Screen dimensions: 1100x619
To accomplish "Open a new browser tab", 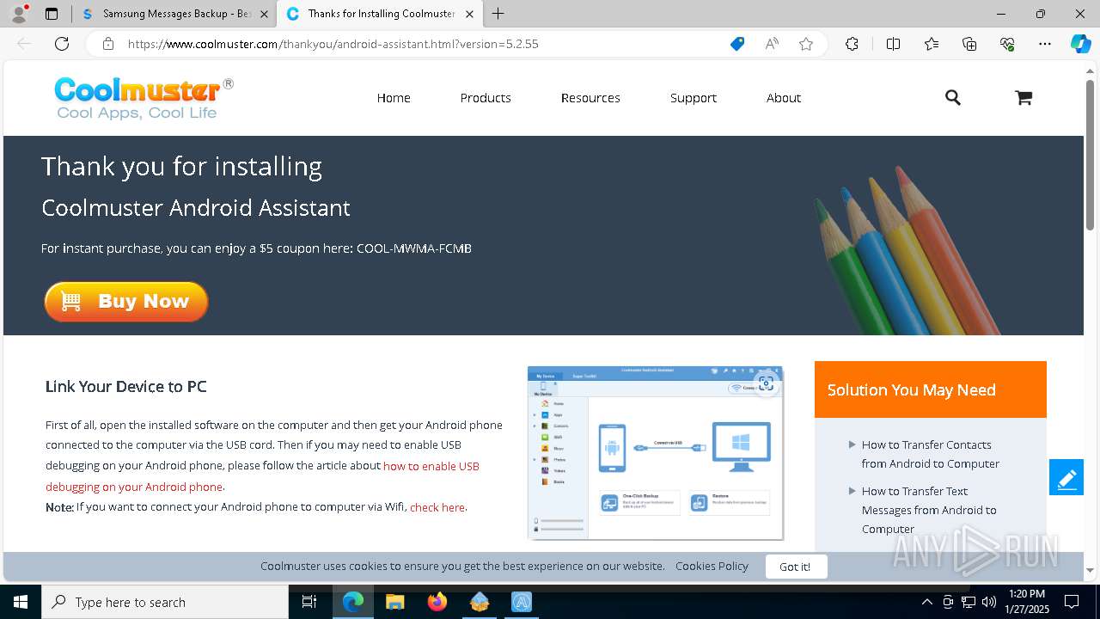I will coord(498,14).
